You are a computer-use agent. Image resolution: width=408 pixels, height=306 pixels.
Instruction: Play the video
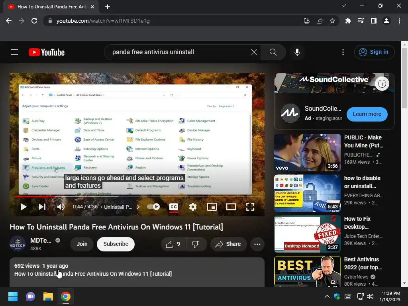click(x=24, y=207)
